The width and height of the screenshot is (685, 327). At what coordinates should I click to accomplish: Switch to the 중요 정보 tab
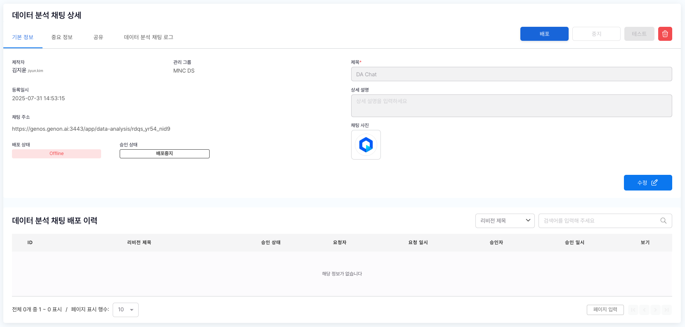point(62,37)
